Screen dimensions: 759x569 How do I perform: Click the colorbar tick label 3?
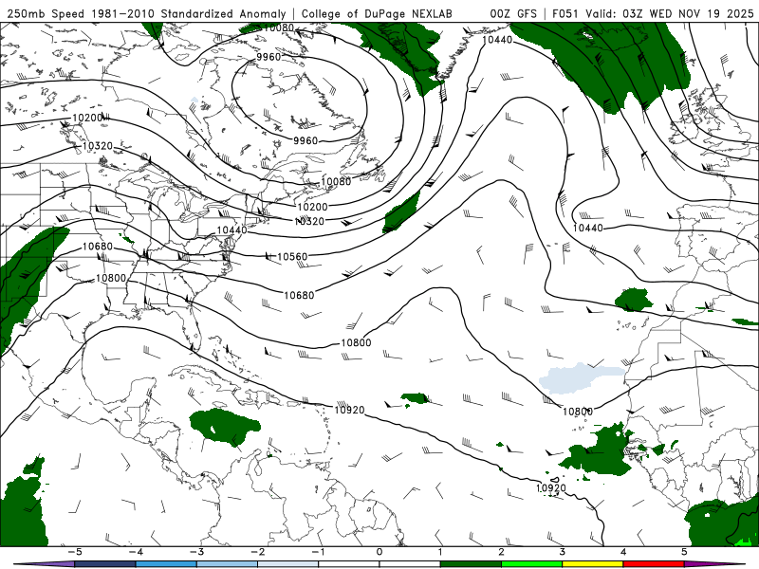(x=563, y=552)
